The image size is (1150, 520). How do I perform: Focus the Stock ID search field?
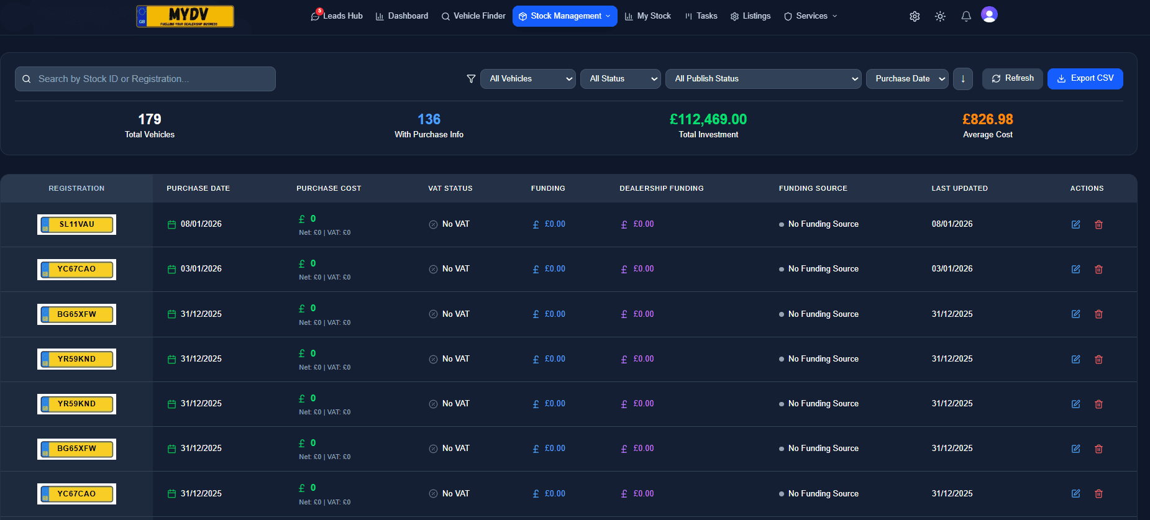click(x=145, y=79)
